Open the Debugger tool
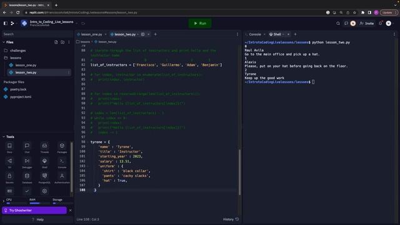Screen dimensions: 400x225 pos(27,163)
